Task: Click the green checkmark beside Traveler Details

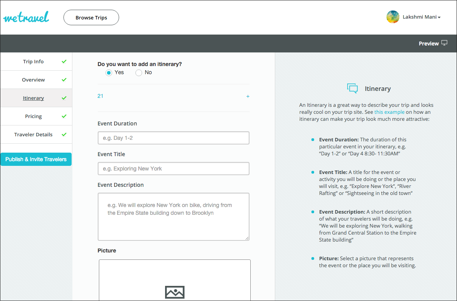Action: [x=64, y=134]
